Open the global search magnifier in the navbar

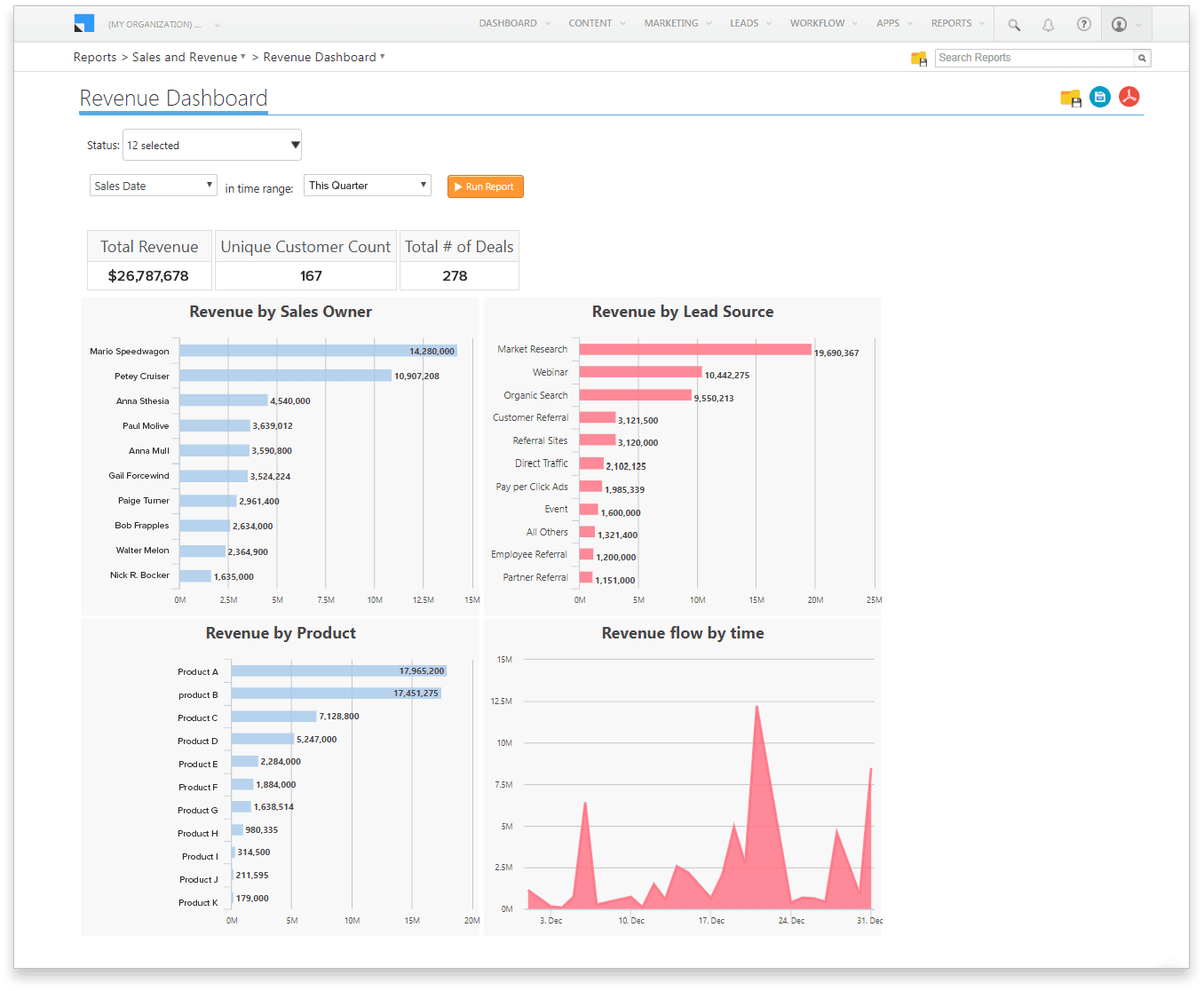click(x=1013, y=24)
